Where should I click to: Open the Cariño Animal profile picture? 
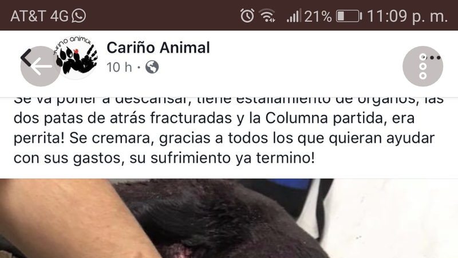(x=76, y=58)
